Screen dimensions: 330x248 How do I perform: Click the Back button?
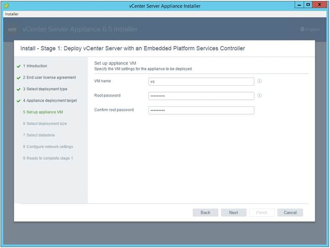coord(205,212)
